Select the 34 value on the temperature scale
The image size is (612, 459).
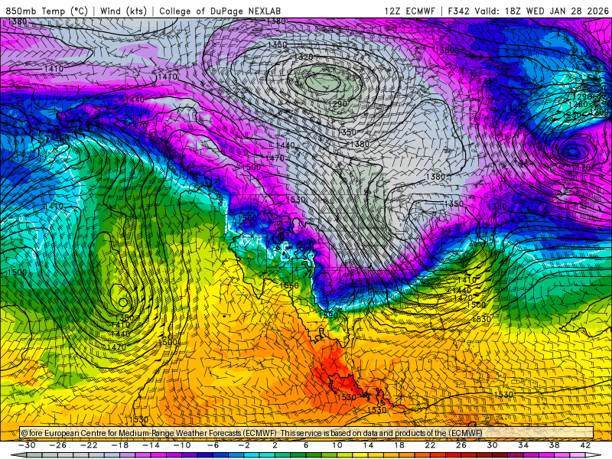click(523, 445)
